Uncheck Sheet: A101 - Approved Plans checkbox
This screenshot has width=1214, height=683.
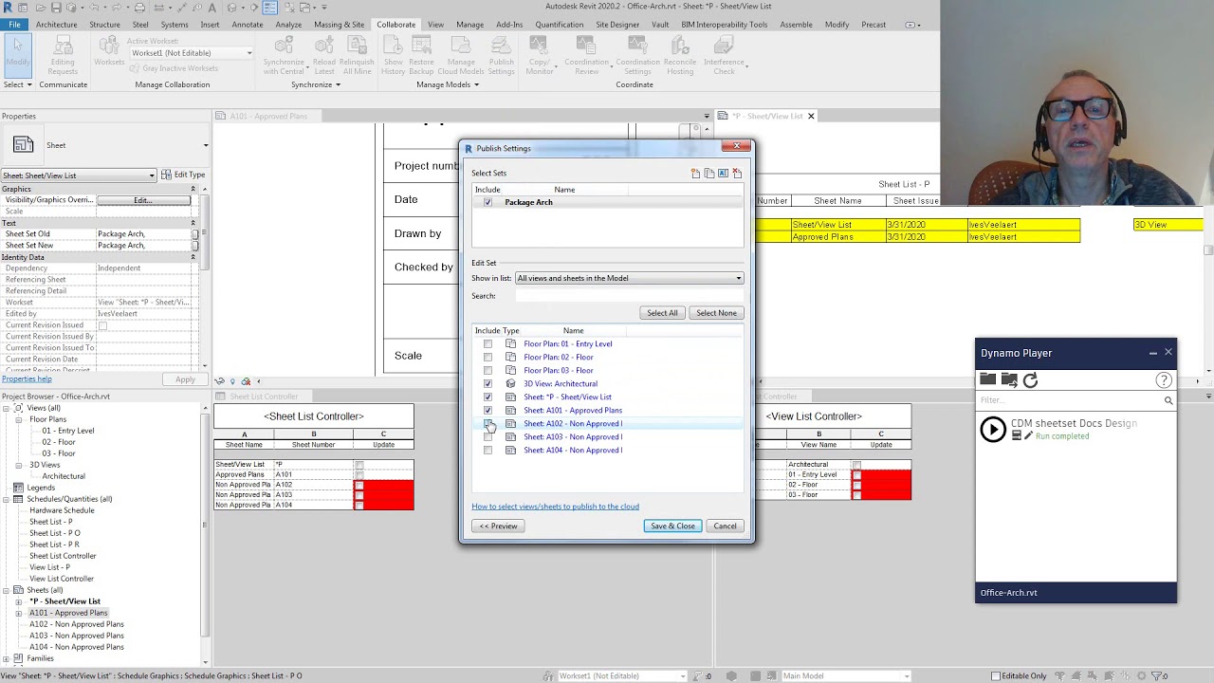pyautogui.click(x=487, y=411)
